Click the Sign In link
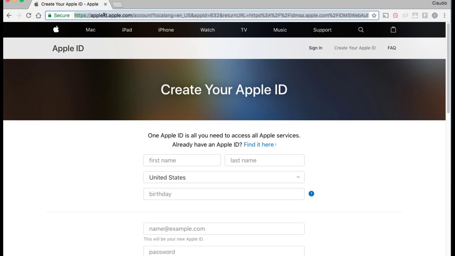This screenshot has height=256, width=455. [316, 48]
